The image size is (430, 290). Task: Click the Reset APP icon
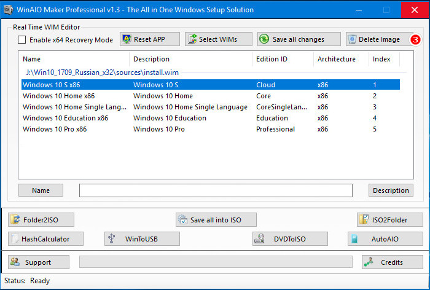[x=127, y=39]
